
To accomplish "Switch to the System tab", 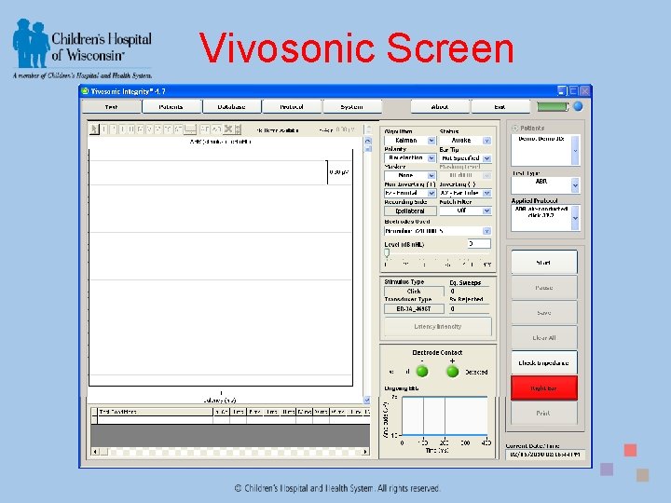I will (351, 106).
